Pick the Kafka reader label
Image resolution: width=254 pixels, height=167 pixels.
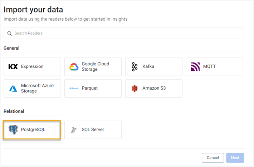click(x=148, y=67)
